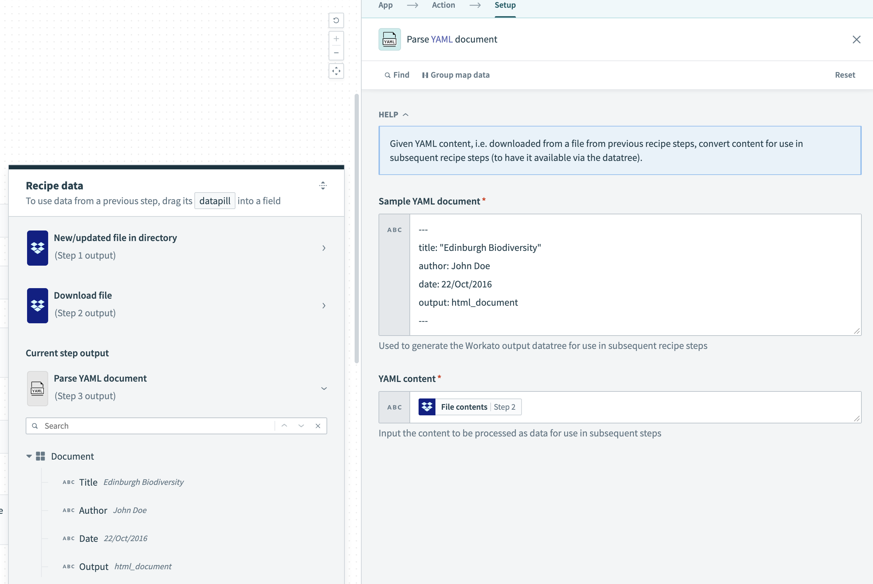Click the Reset button
The height and width of the screenshot is (584, 873).
pyautogui.click(x=845, y=75)
